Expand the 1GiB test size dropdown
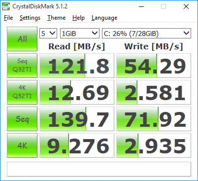198x181 pixels. [x=80, y=34]
